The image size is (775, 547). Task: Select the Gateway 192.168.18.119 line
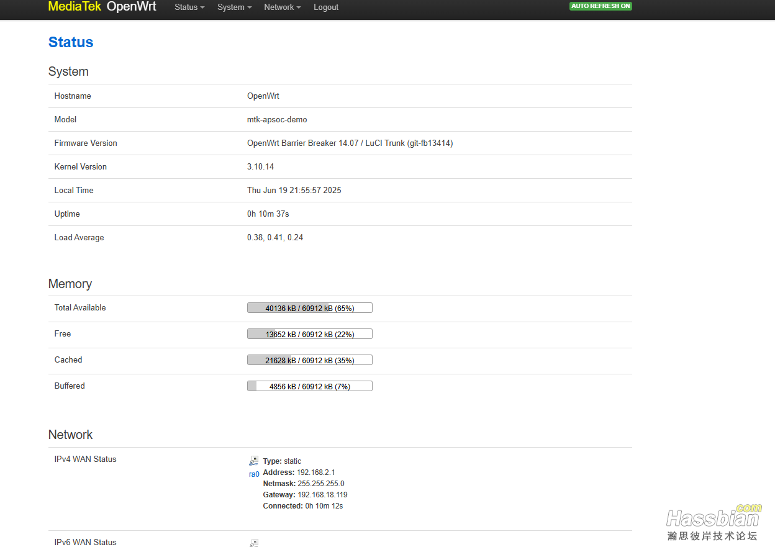point(306,495)
